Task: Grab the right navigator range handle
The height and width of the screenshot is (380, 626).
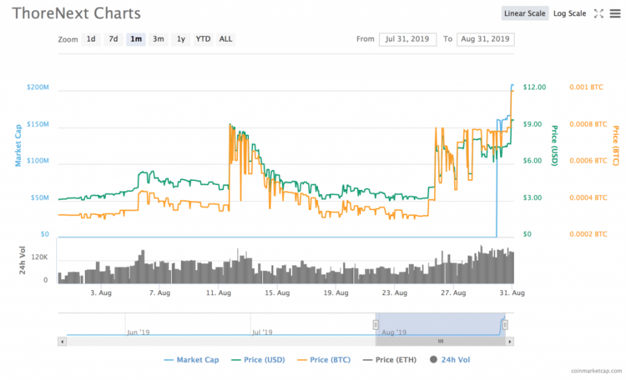Action: click(x=505, y=324)
